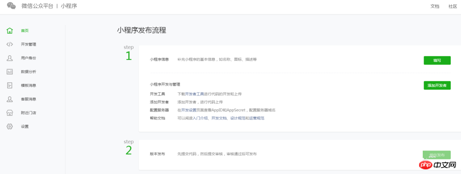
Task: Click the 微信公众平台 title text
Action: [37, 6]
